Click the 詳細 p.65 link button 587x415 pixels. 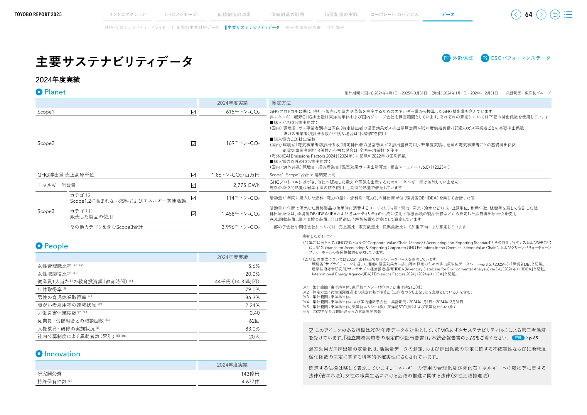click(518, 338)
